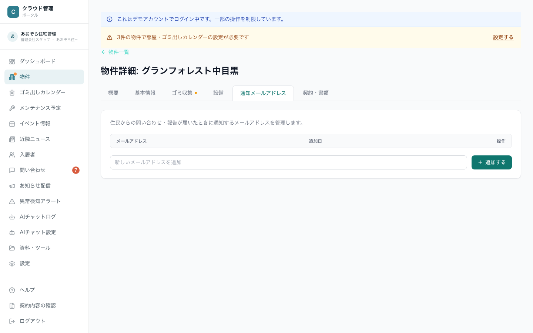Click the 追加する button

[492, 162]
